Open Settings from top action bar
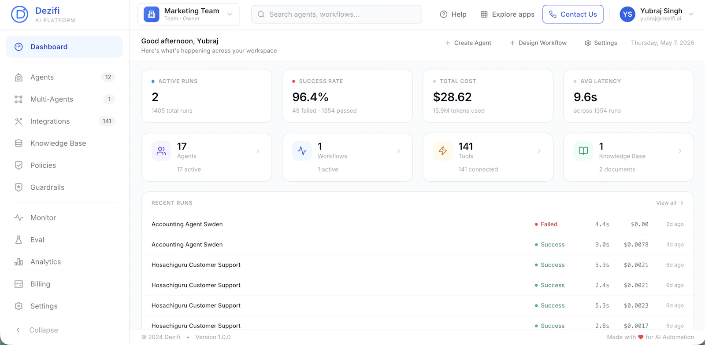Image resolution: width=705 pixels, height=345 pixels. point(601,43)
